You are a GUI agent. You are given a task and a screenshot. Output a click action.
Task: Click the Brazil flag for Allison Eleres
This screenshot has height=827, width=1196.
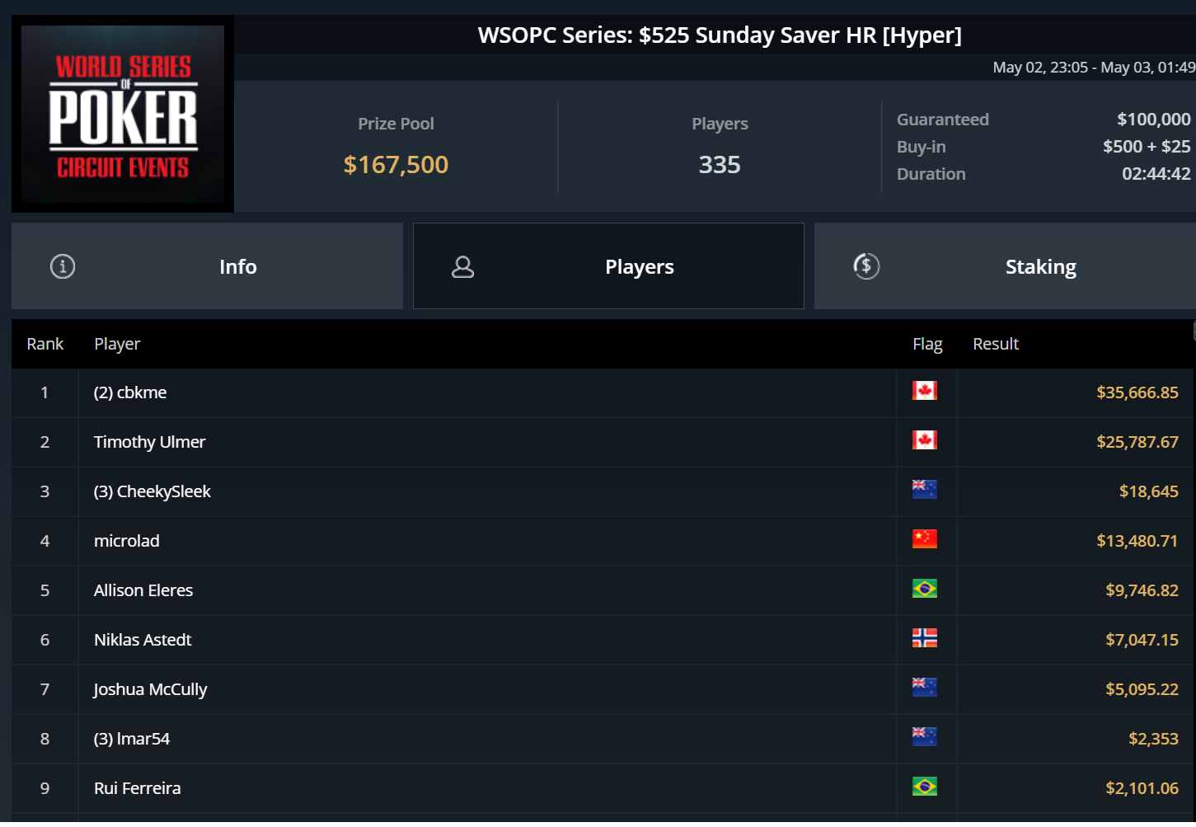coord(924,589)
